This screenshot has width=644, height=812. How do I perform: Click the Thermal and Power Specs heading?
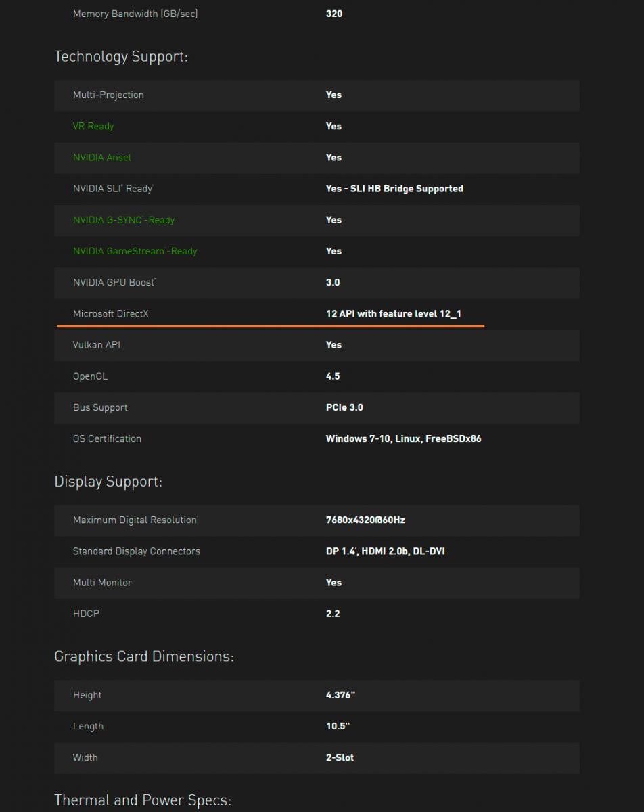pyautogui.click(x=143, y=801)
